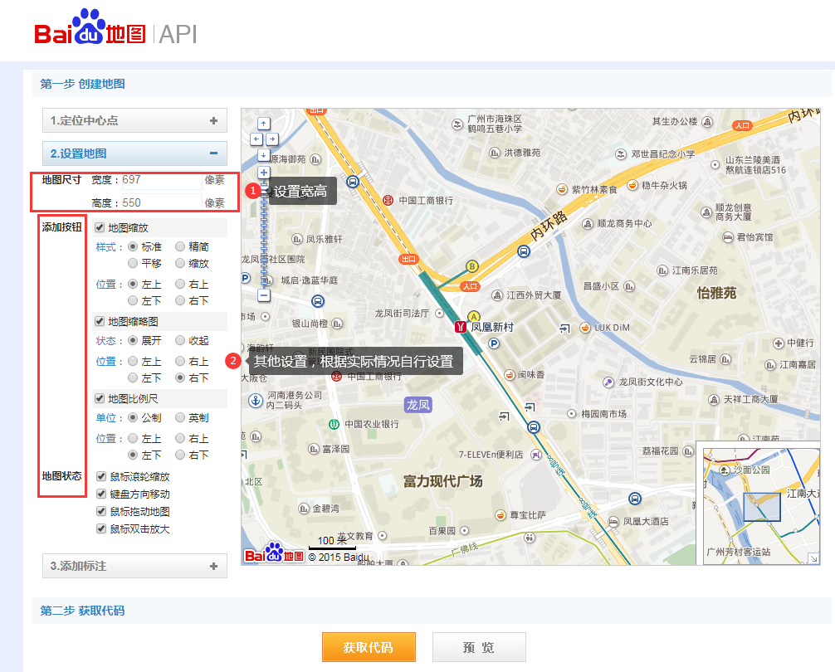Expand the 1.定位中心点 section
Screen dimensions: 835x672
pyautogui.click(x=134, y=120)
